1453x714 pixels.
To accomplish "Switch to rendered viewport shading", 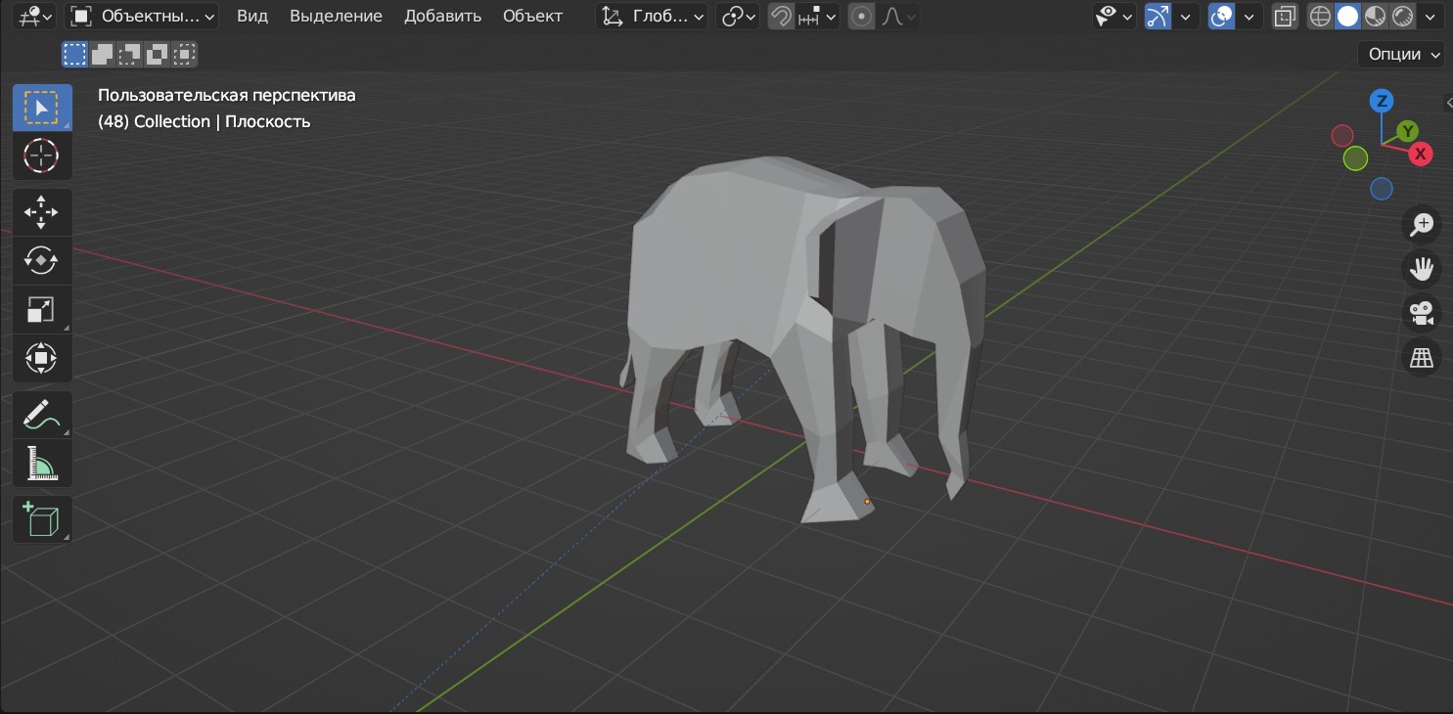I will (1401, 16).
